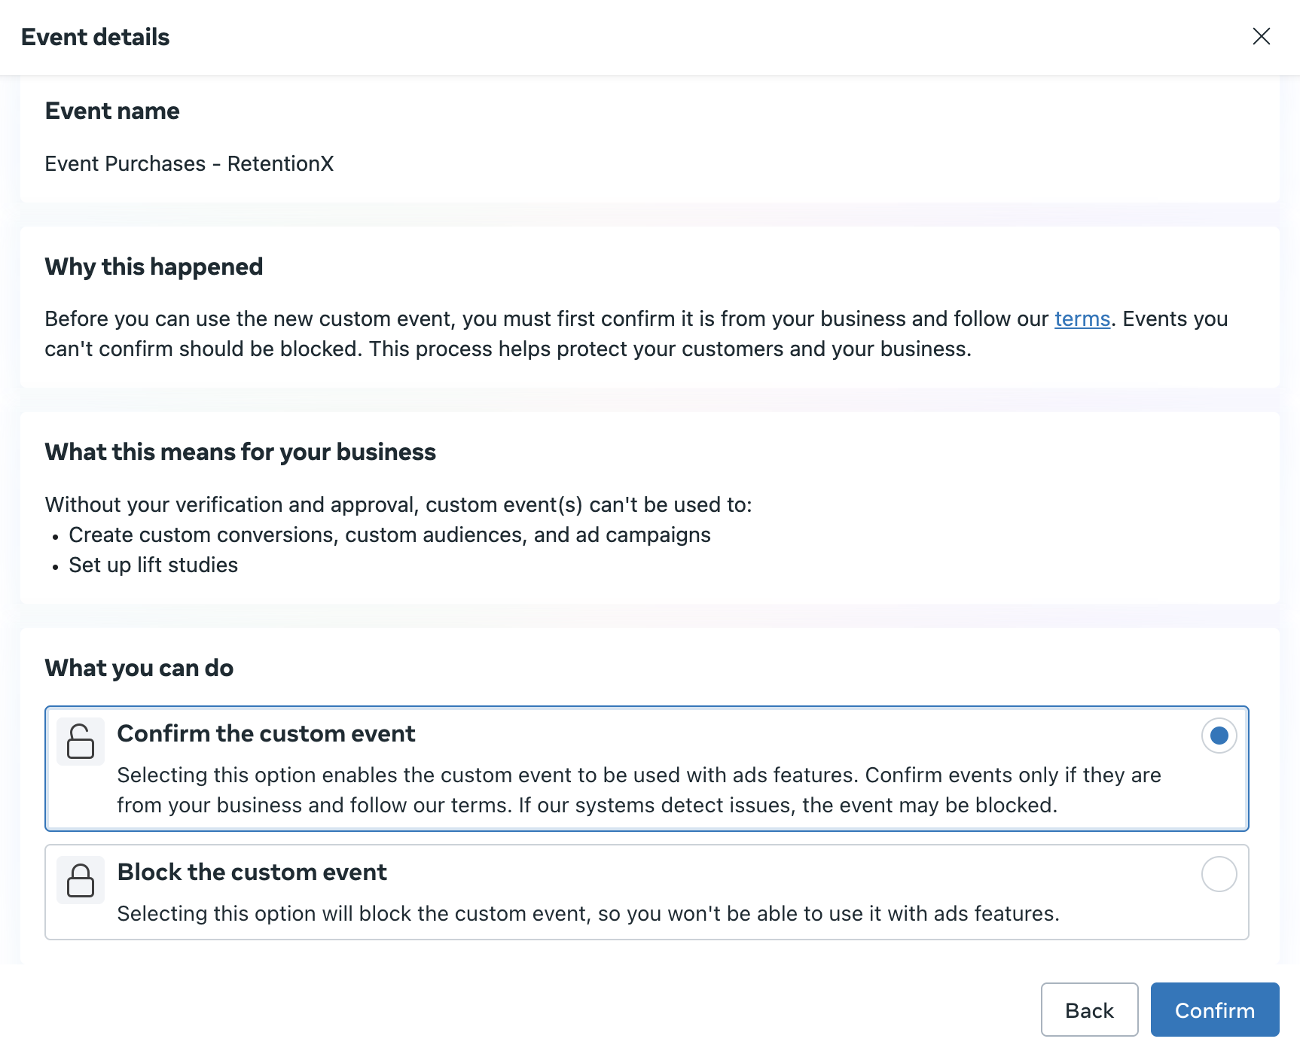Click the 'What you can do' heading

[139, 668]
